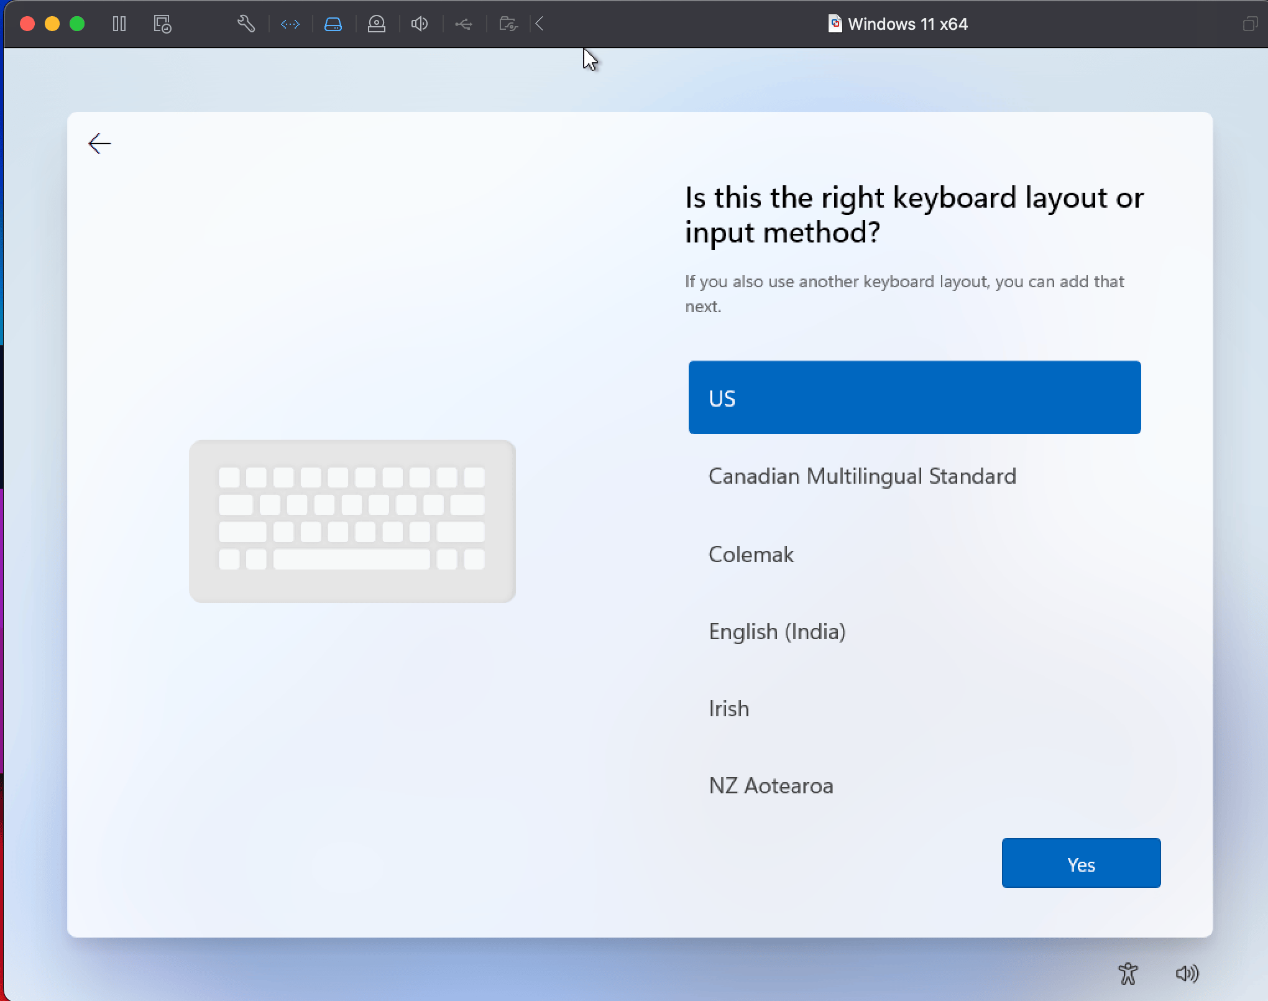Click the USB devices toolbar icon
Viewport: 1268px width, 1001px height.
(x=463, y=24)
